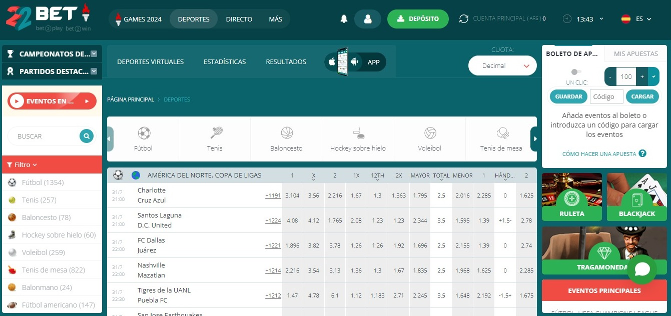Click the Cargar button
The image size is (671, 316).
point(642,96)
